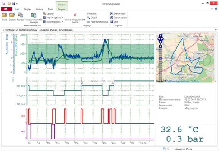Click the Replace measurement file icon

point(21,15)
